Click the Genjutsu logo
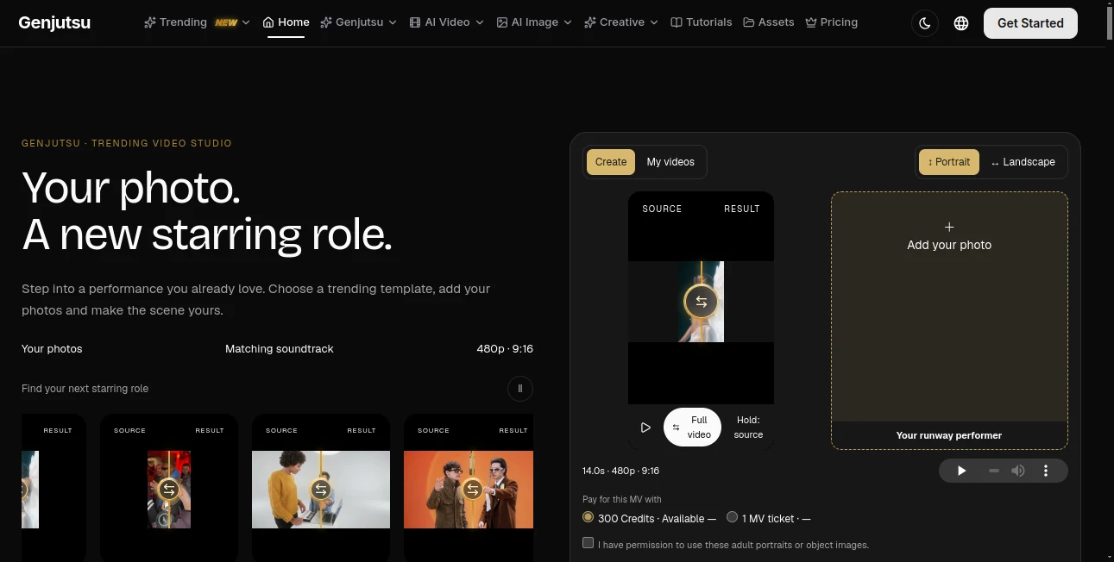The width and height of the screenshot is (1114, 562). click(54, 22)
